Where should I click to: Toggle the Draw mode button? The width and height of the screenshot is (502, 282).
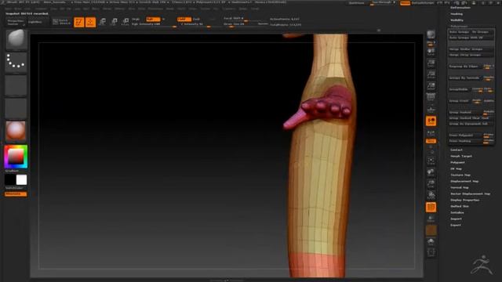click(x=91, y=22)
